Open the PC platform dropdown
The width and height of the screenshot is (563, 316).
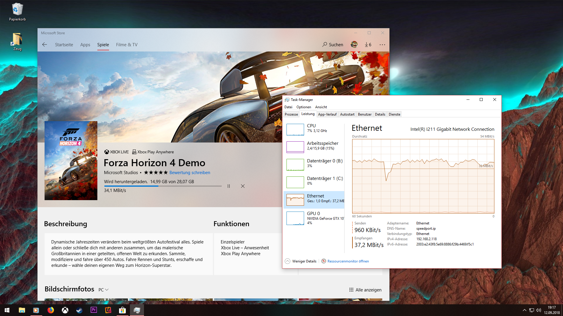click(104, 290)
